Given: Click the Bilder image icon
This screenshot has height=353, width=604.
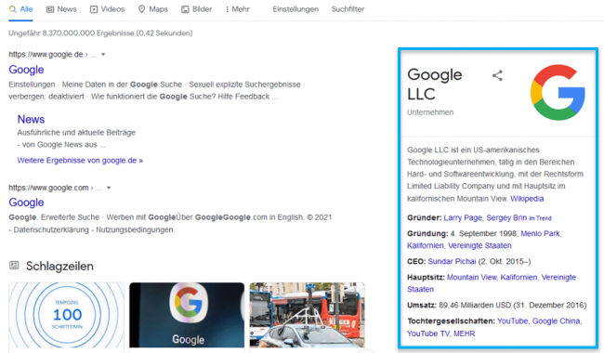Looking at the screenshot, I should click(x=185, y=9).
